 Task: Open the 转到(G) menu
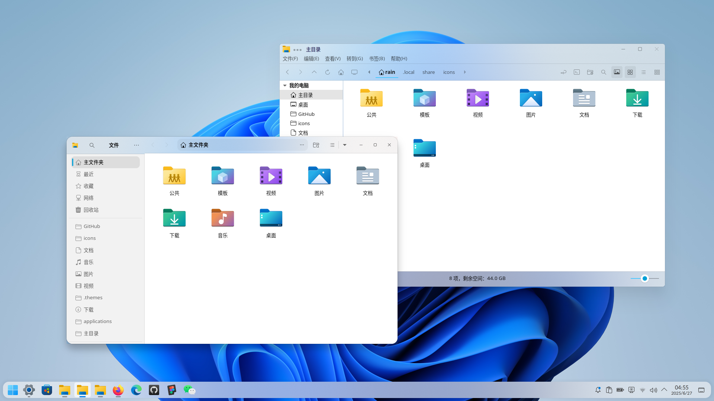tap(355, 59)
